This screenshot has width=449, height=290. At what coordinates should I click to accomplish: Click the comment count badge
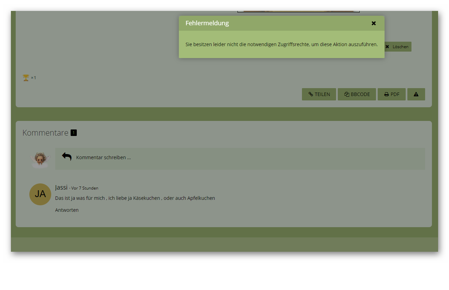coord(74,133)
